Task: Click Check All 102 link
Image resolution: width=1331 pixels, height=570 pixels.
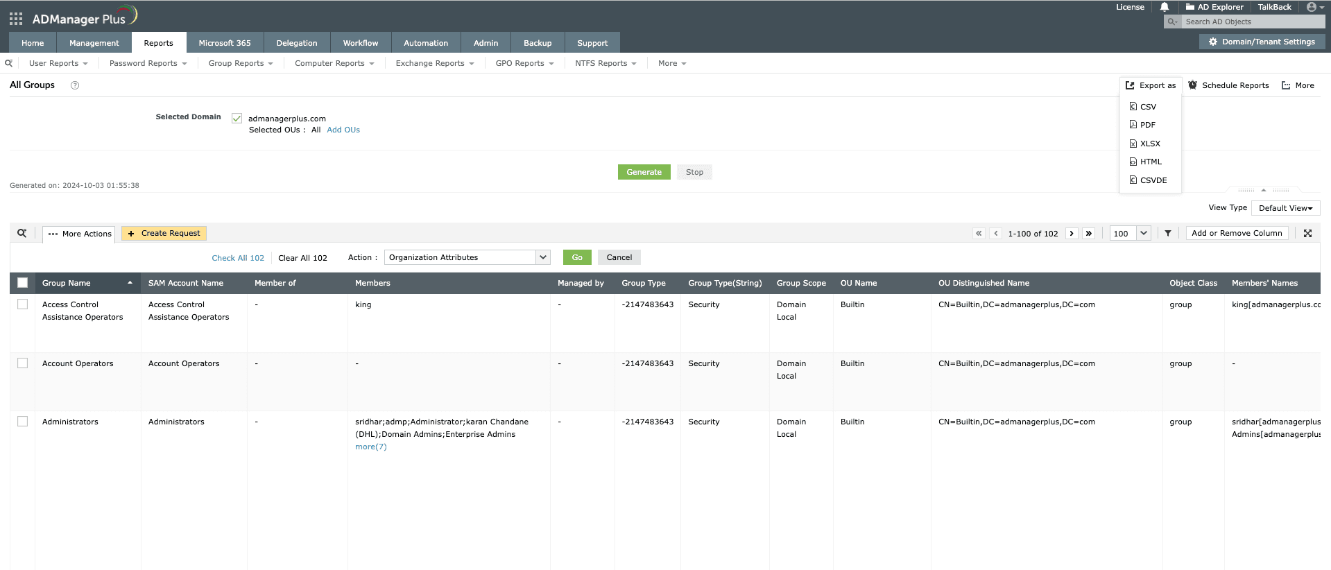Action: (x=238, y=258)
